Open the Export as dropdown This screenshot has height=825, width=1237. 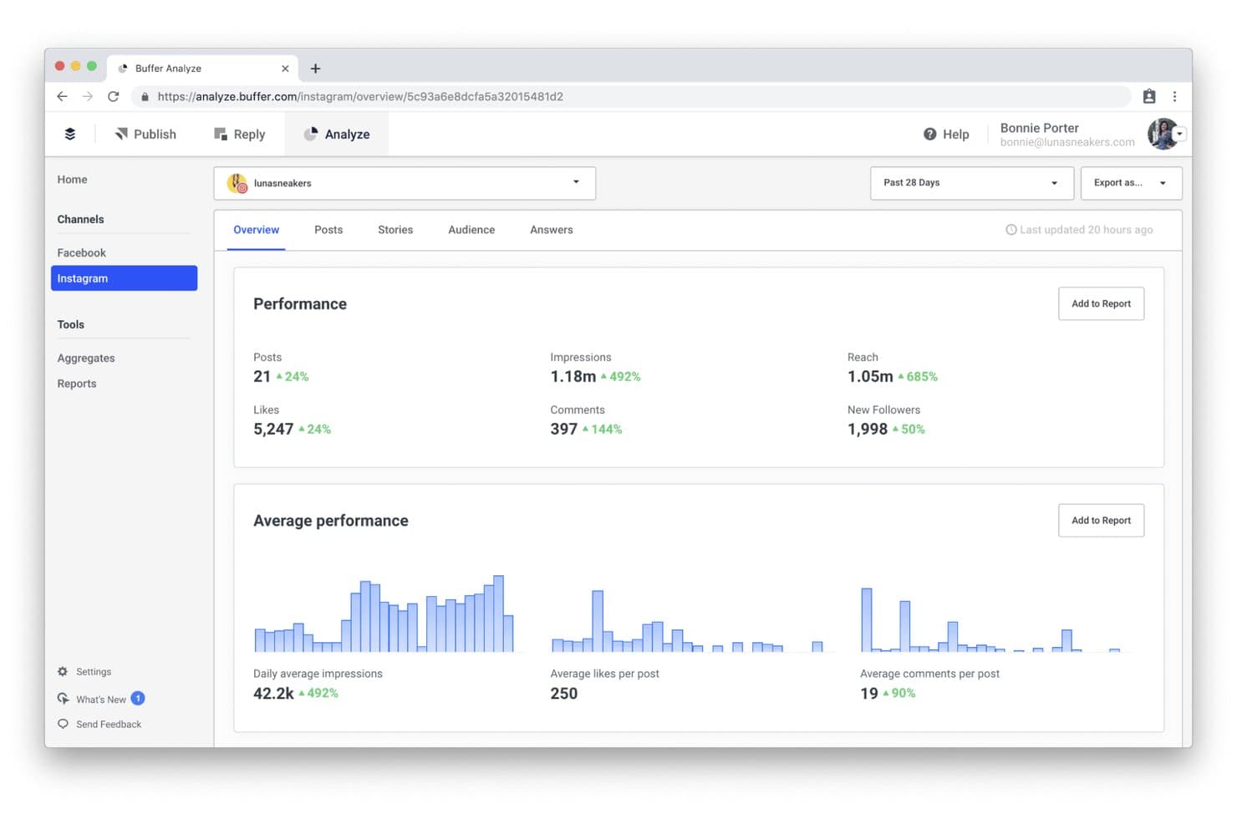click(x=1131, y=183)
